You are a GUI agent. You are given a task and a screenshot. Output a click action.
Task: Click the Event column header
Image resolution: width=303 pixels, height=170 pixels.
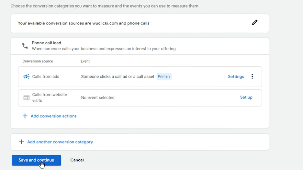click(x=85, y=61)
